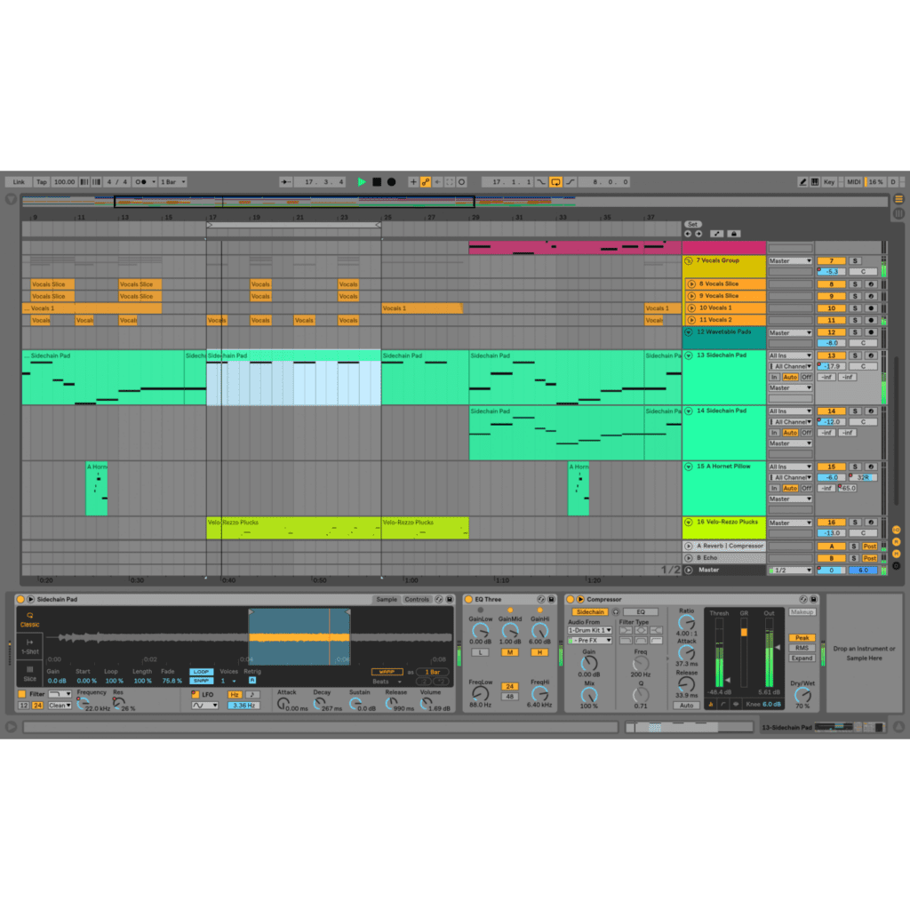Viewport: 910px width, 910px height.
Task: Click the Punch-In switch icon
Action: [x=541, y=181]
